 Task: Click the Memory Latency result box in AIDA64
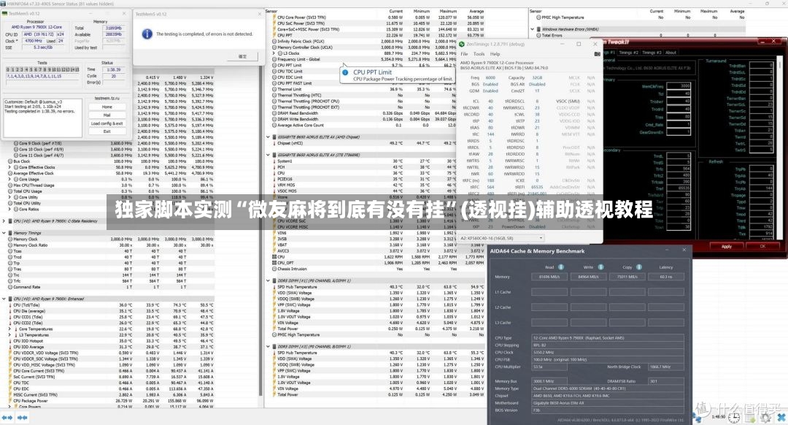click(666, 277)
